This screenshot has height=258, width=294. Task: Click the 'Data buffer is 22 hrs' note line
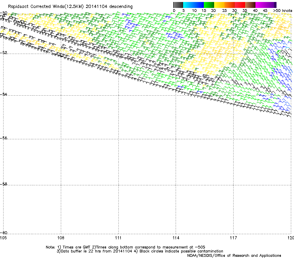140,251
